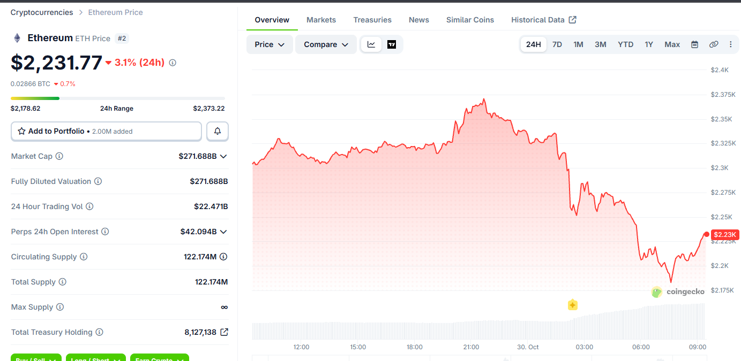
Task: Click the Ethereum Price breadcrumb text
Action: point(115,12)
